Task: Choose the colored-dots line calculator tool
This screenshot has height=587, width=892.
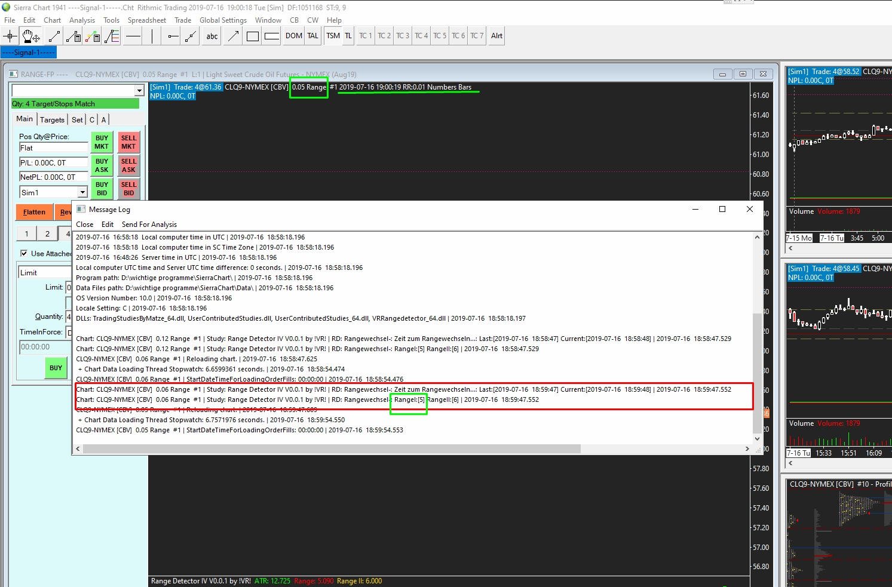Action: coord(93,36)
